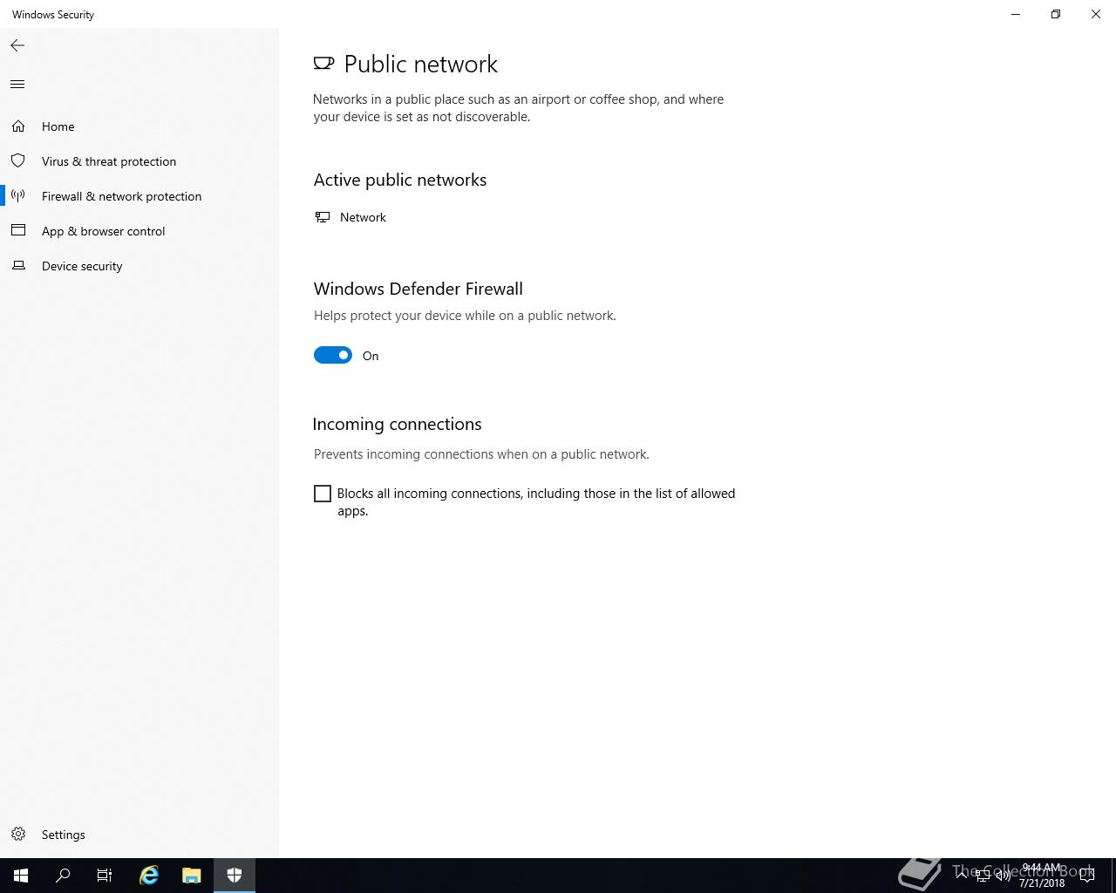Launch Internet Explorer from taskbar

(149, 876)
